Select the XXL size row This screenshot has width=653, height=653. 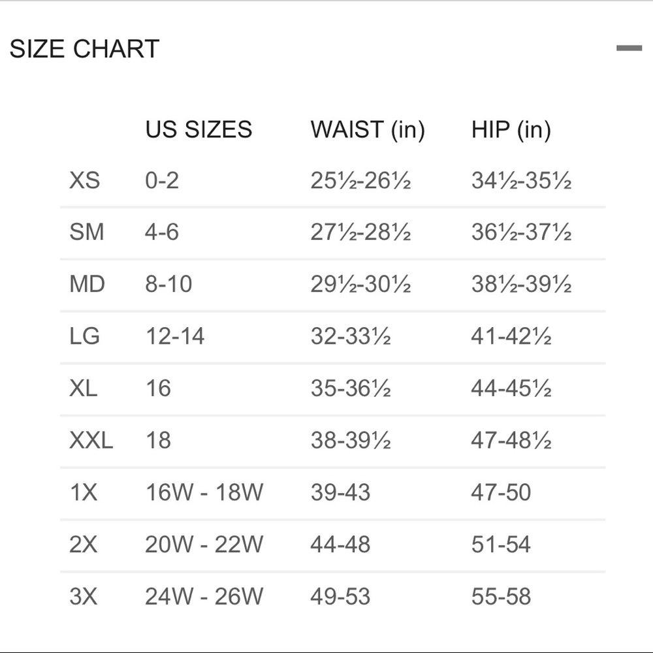pyautogui.click(x=92, y=441)
